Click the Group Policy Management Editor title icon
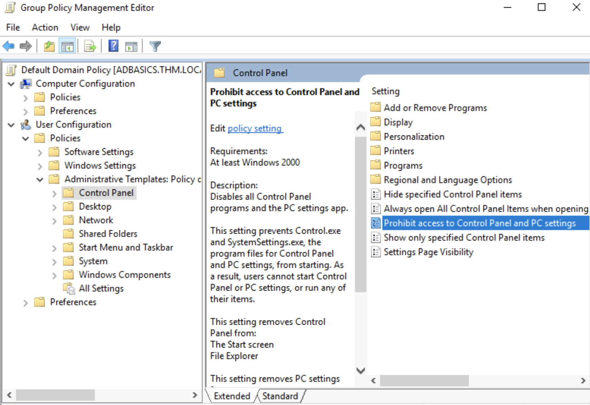Image resolution: width=590 pixels, height=405 pixels. point(10,8)
